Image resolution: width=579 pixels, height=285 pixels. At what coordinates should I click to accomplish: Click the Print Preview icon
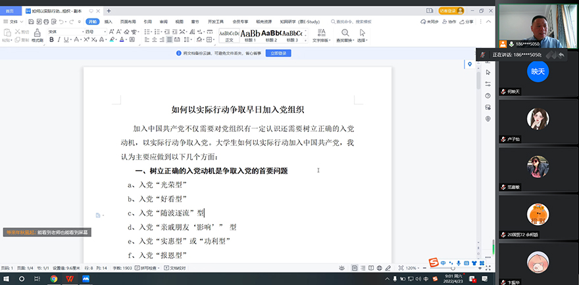click(x=54, y=22)
